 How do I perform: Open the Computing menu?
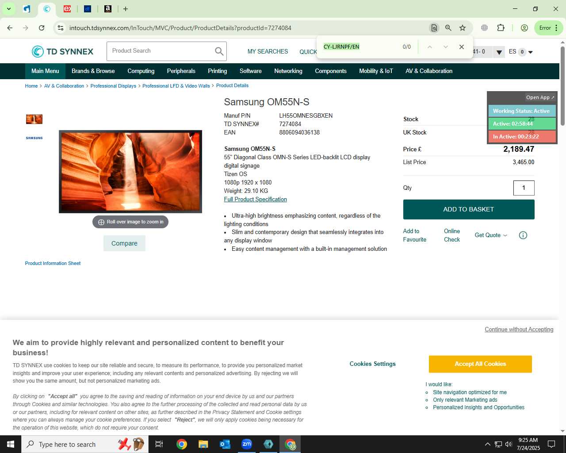[141, 71]
